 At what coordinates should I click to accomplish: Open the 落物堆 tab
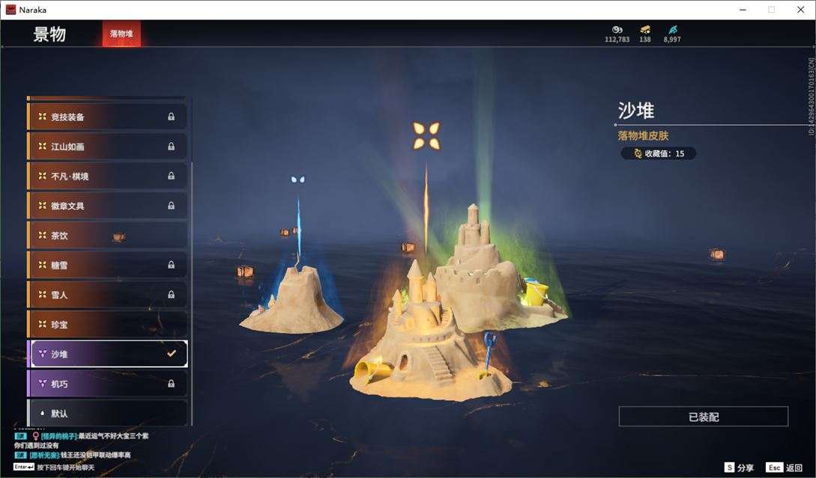pos(121,34)
